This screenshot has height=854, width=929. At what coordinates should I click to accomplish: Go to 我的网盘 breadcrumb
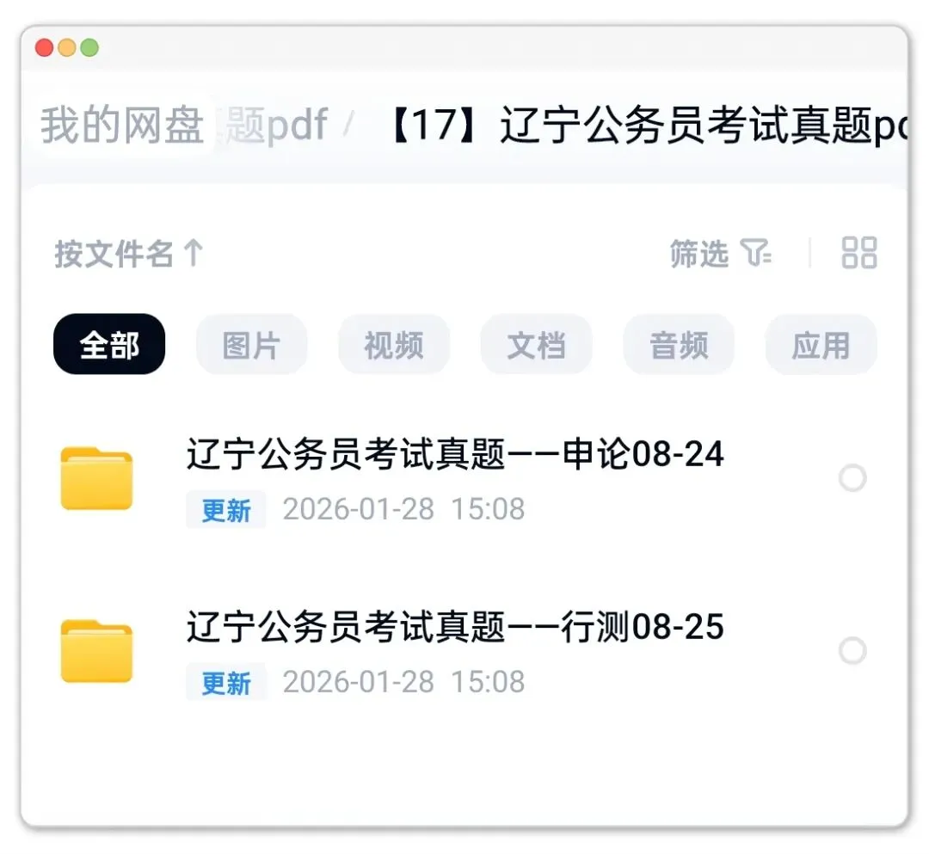tap(122, 125)
